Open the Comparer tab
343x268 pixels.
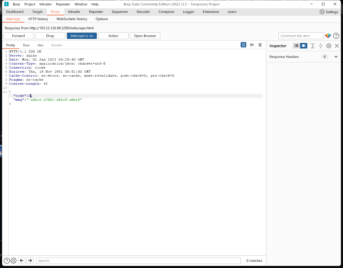click(166, 12)
